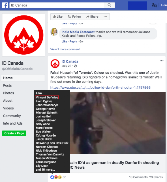The width and height of the screenshot is (167, 182).
Task: Click Vincent De Vries in likes list
Action: tap(47, 97)
